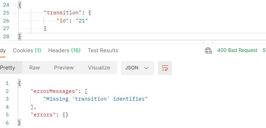Toggle the wrap lines icon button
The image size is (266, 128).
165,68
